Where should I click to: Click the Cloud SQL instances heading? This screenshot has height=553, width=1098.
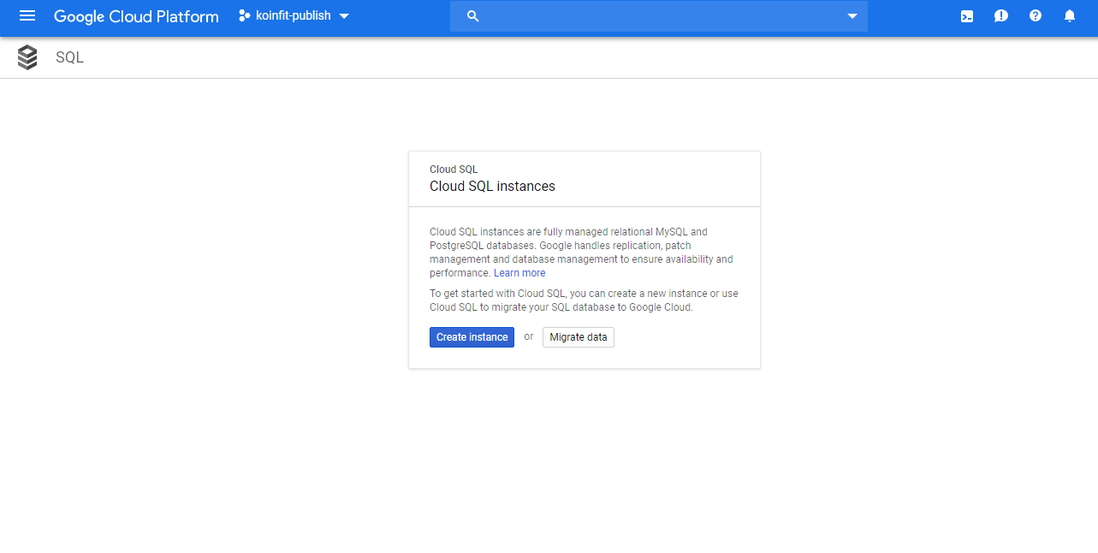click(x=492, y=187)
